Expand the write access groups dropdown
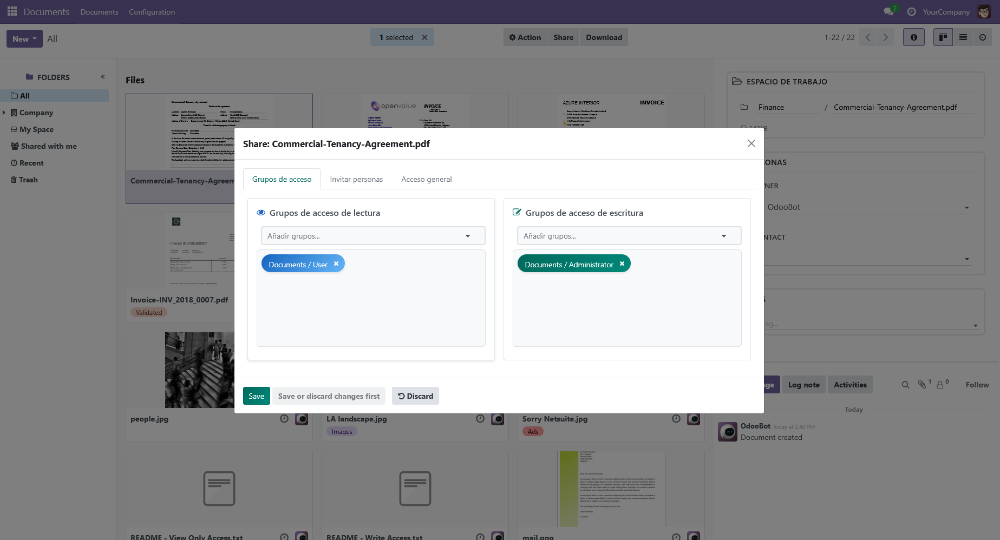The width and height of the screenshot is (1000, 540). click(723, 236)
